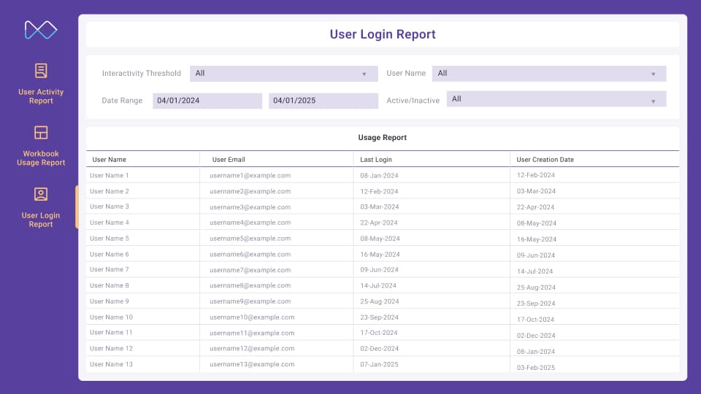Sort by User Name column header
The height and width of the screenshot is (394, 701).
(109, 160)
